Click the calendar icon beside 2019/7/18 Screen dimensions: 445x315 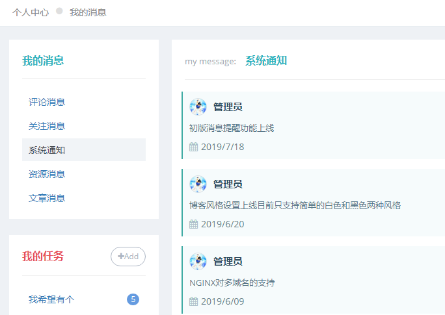click(194, 147)
